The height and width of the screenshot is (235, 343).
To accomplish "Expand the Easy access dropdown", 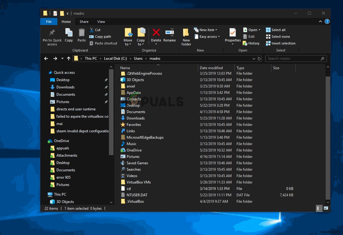I will [207, 36].
